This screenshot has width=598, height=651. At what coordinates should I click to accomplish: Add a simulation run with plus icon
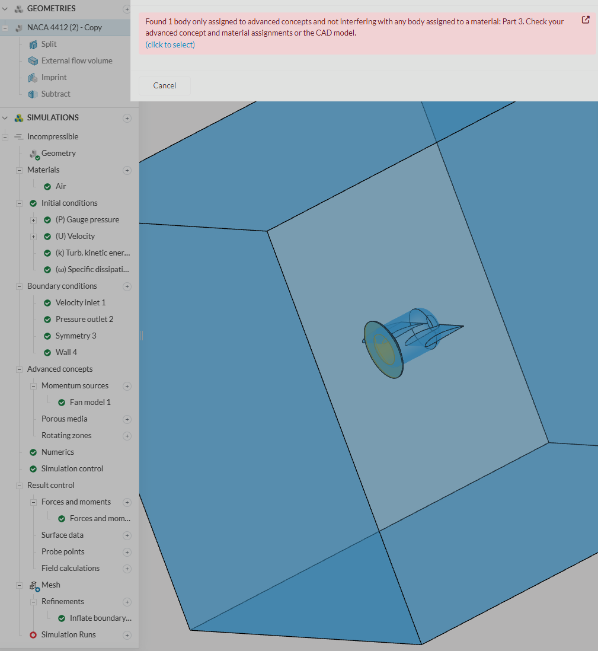127,636
